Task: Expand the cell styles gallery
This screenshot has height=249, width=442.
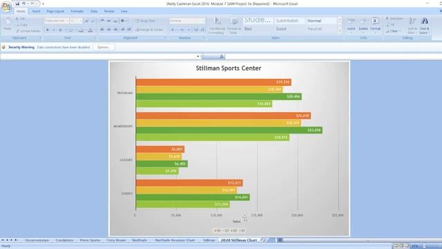Action: (x=340, y=30)
